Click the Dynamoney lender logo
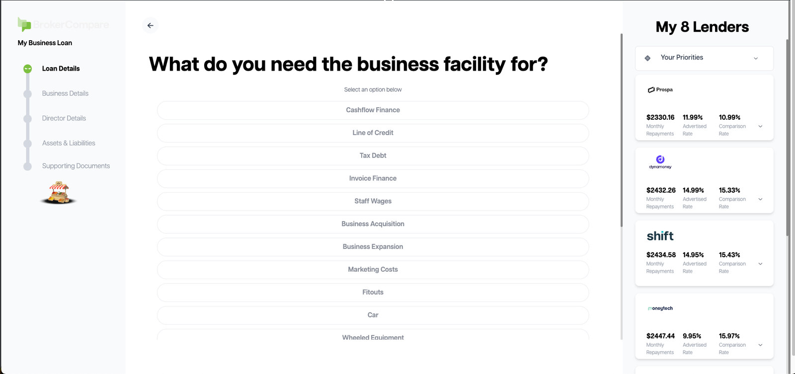The width and height of the screenshot is (795, 374). pos(660,162)
